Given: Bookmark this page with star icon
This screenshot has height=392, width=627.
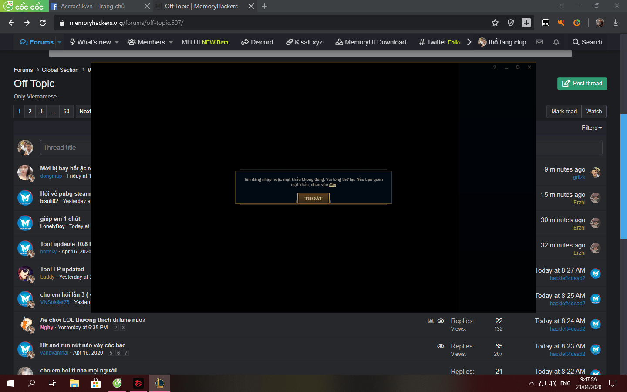Looking at the screenshot, I should (x=495, y=23).
